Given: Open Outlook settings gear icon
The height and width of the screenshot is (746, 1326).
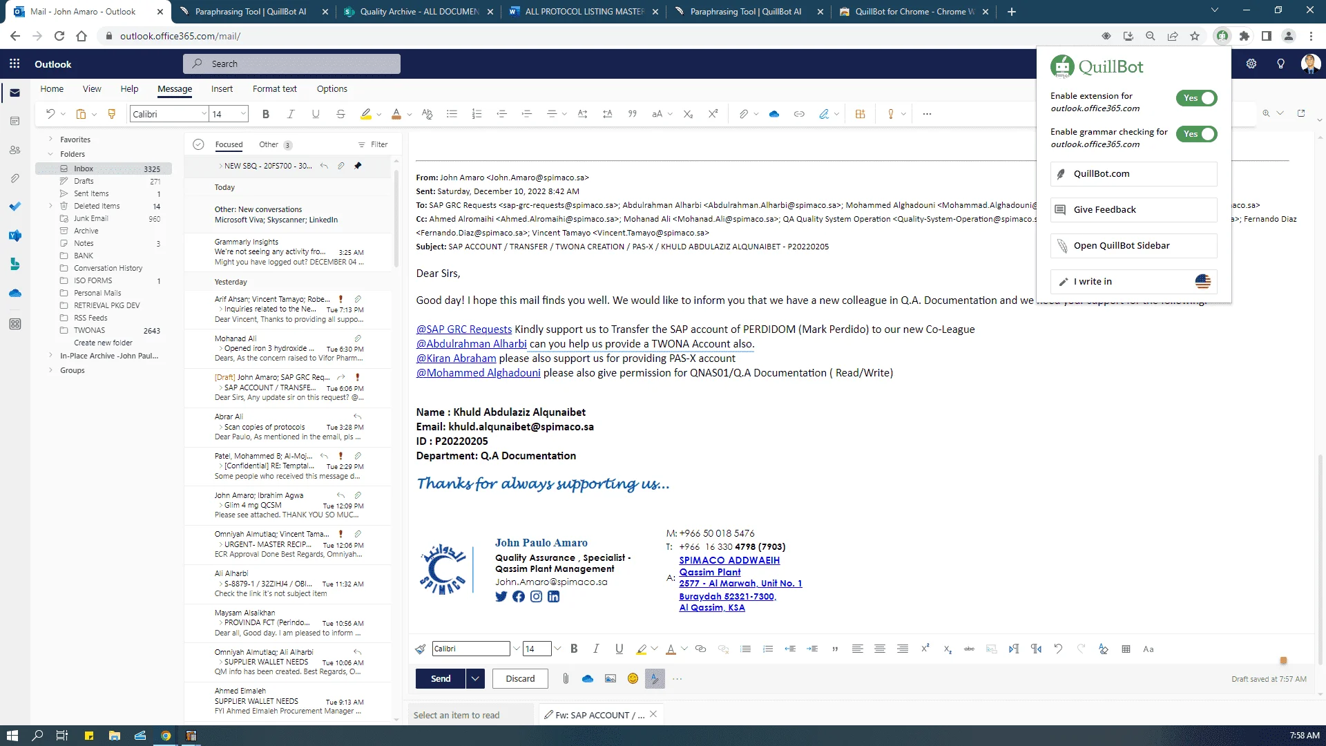Looking at the screenshot, I should tap(1251, 64).
